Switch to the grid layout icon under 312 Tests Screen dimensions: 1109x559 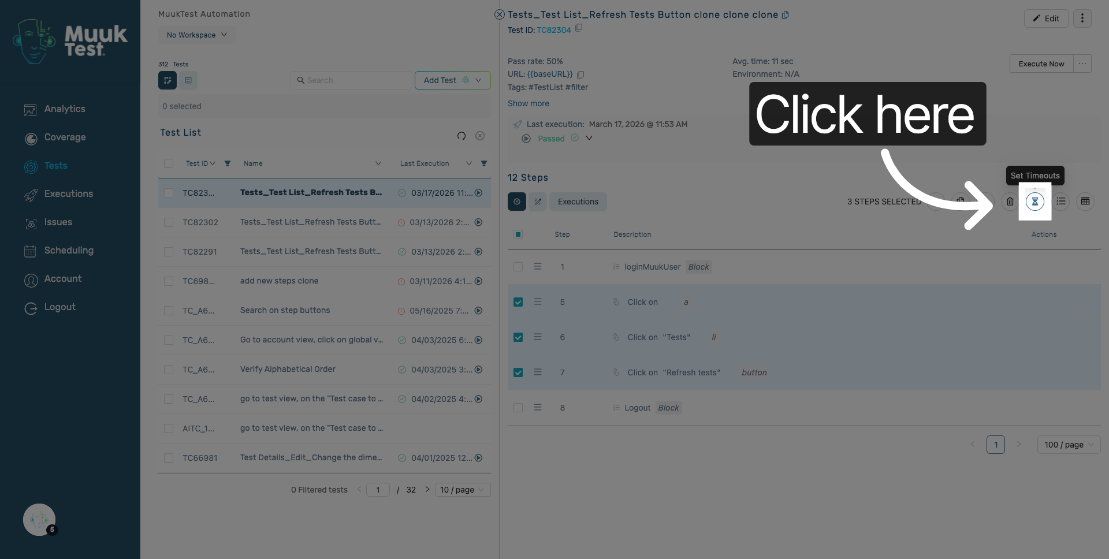pos(188,80)
